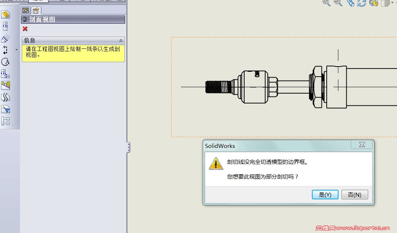The height and width of the screenshot is (233, 397).
Task: Click the 3D Drawing View yellow part icon
Action: point(374,3)
